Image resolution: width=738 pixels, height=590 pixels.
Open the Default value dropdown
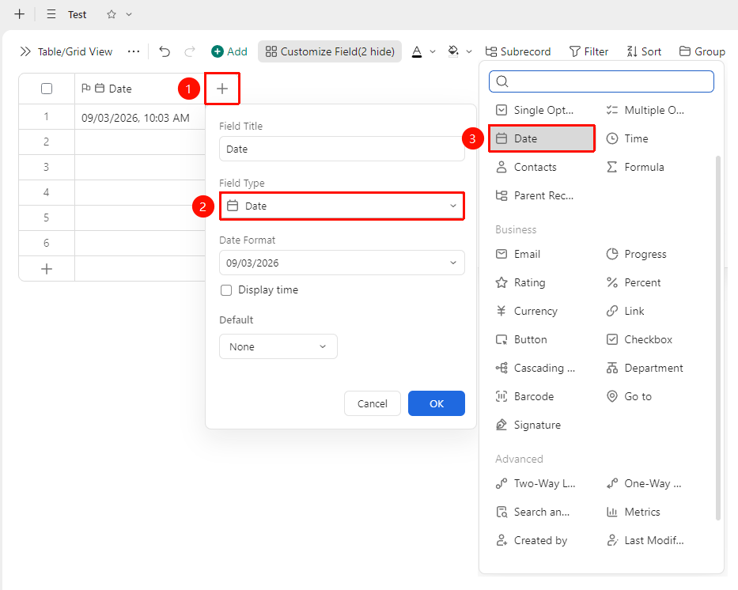[x=278, y=346]
